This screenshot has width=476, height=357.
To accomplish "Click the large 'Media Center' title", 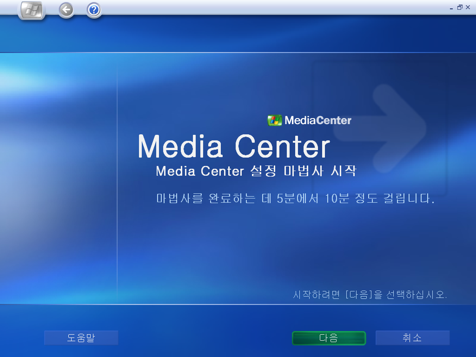I will 234,147.
